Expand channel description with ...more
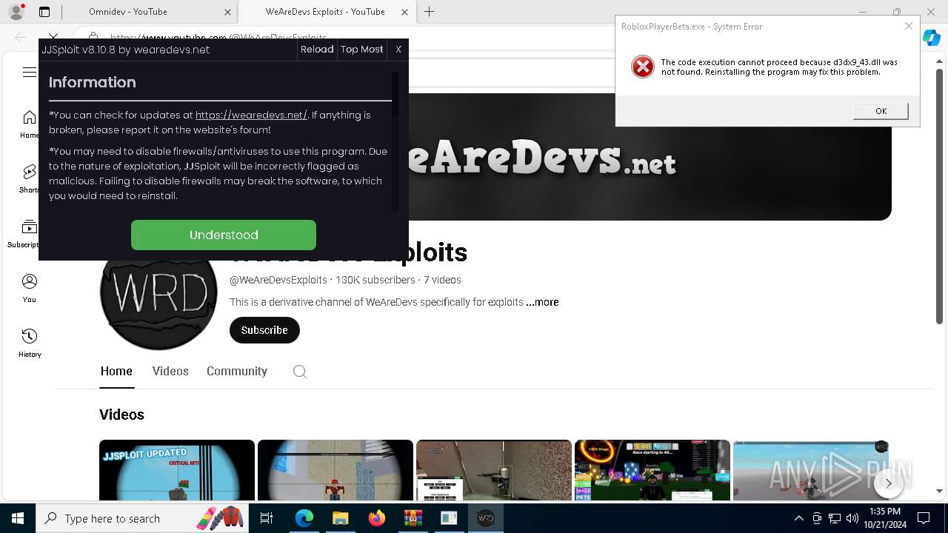Image resolution: width=948 pixels, height=533 pixels. pos(542,302)
